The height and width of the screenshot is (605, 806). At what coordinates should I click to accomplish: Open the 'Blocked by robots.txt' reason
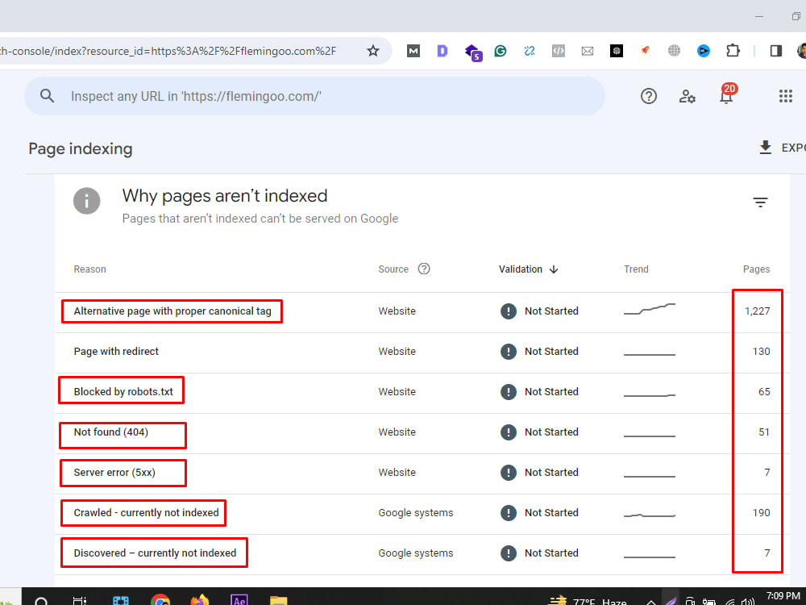[123, 391]
